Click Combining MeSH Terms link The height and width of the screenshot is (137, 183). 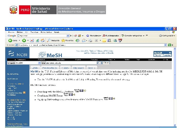click(x=50, y=96)
